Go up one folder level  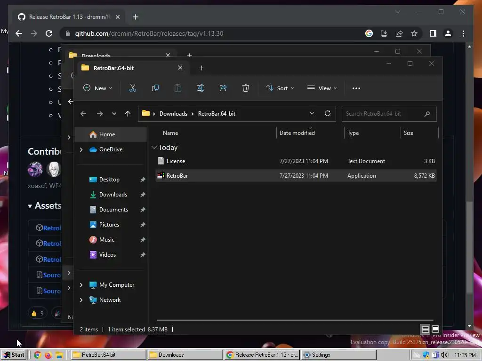[128, 114]
